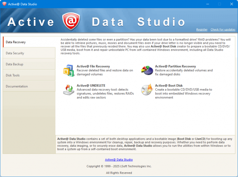This screenshot has width=238, height=177.
Task: Launch the Active@ File Recovery icon
Action: tap(69, 70)
